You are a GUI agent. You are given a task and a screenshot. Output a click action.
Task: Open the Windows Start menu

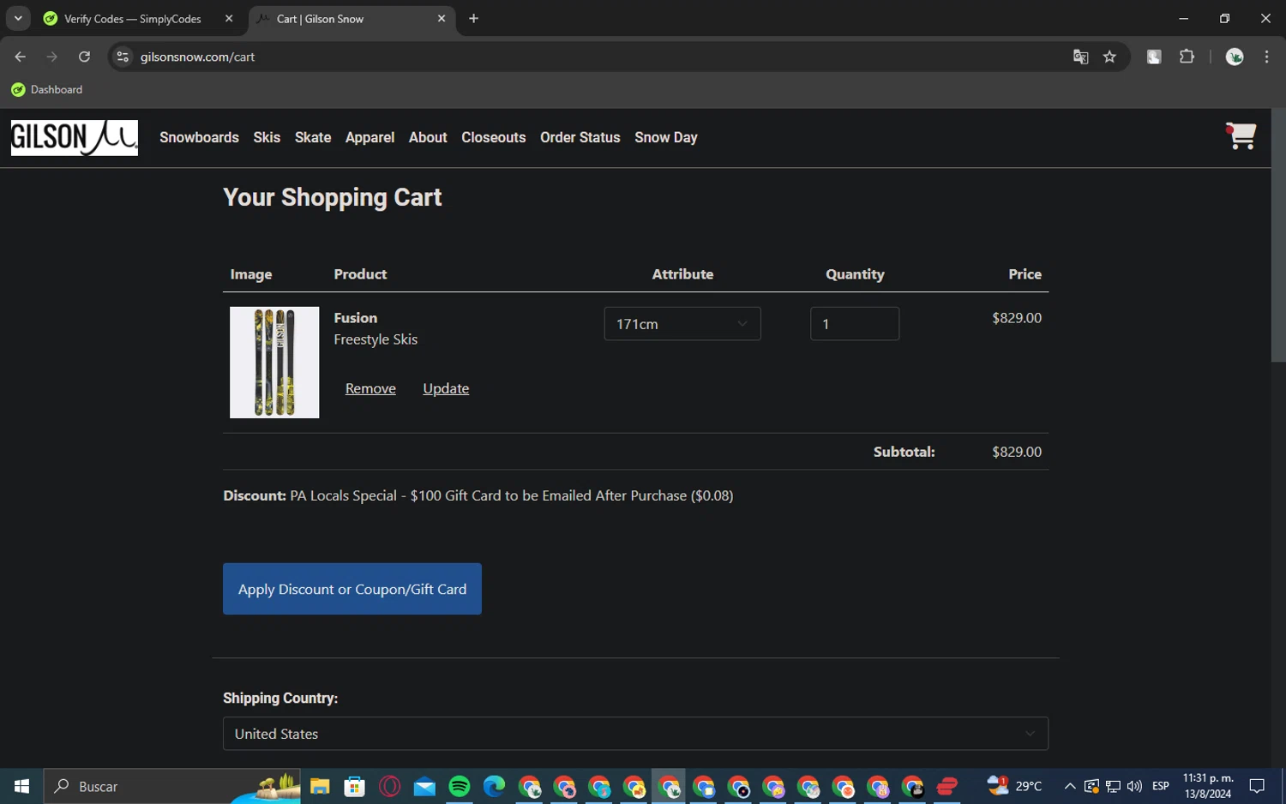pos(21,786)
